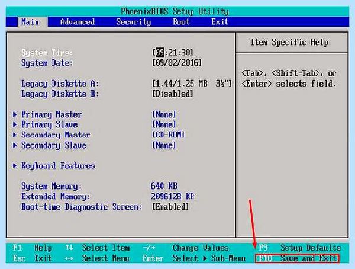Click the None value for Primary Master
The height and width of the screenshot is (269, 355).
pyautogui.click(x=164, y=114)
